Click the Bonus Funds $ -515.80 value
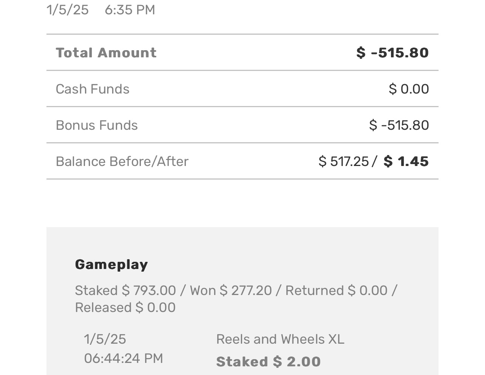Image resolution: width=485 pixels, height=375 pixels. [x=399, y=125]
